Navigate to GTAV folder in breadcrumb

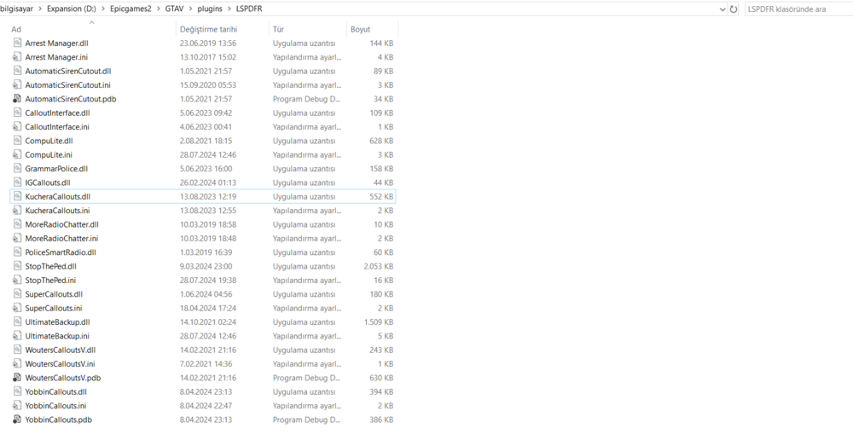coord(175,9)
